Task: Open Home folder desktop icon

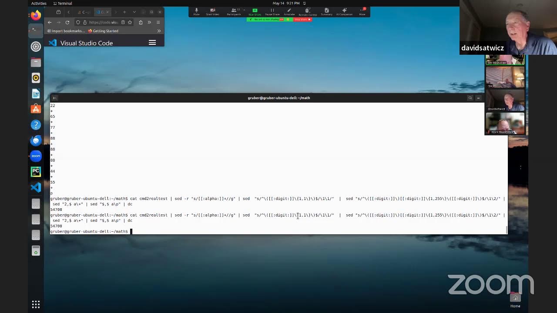Action: (x=515, y=300)
